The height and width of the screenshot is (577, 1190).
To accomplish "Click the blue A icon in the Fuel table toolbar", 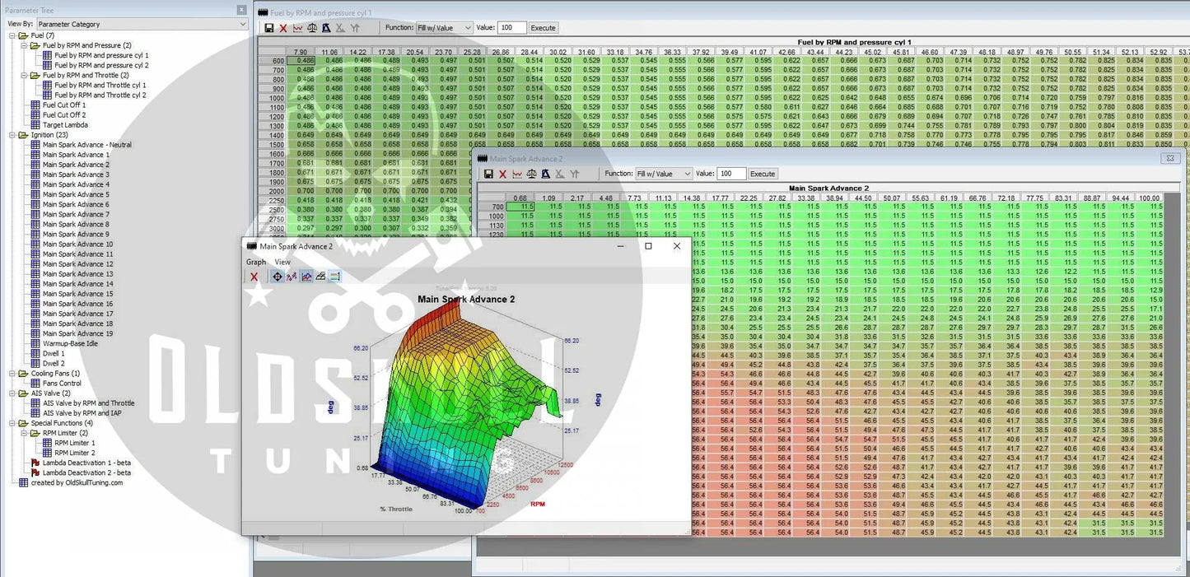I will [326, 28].
